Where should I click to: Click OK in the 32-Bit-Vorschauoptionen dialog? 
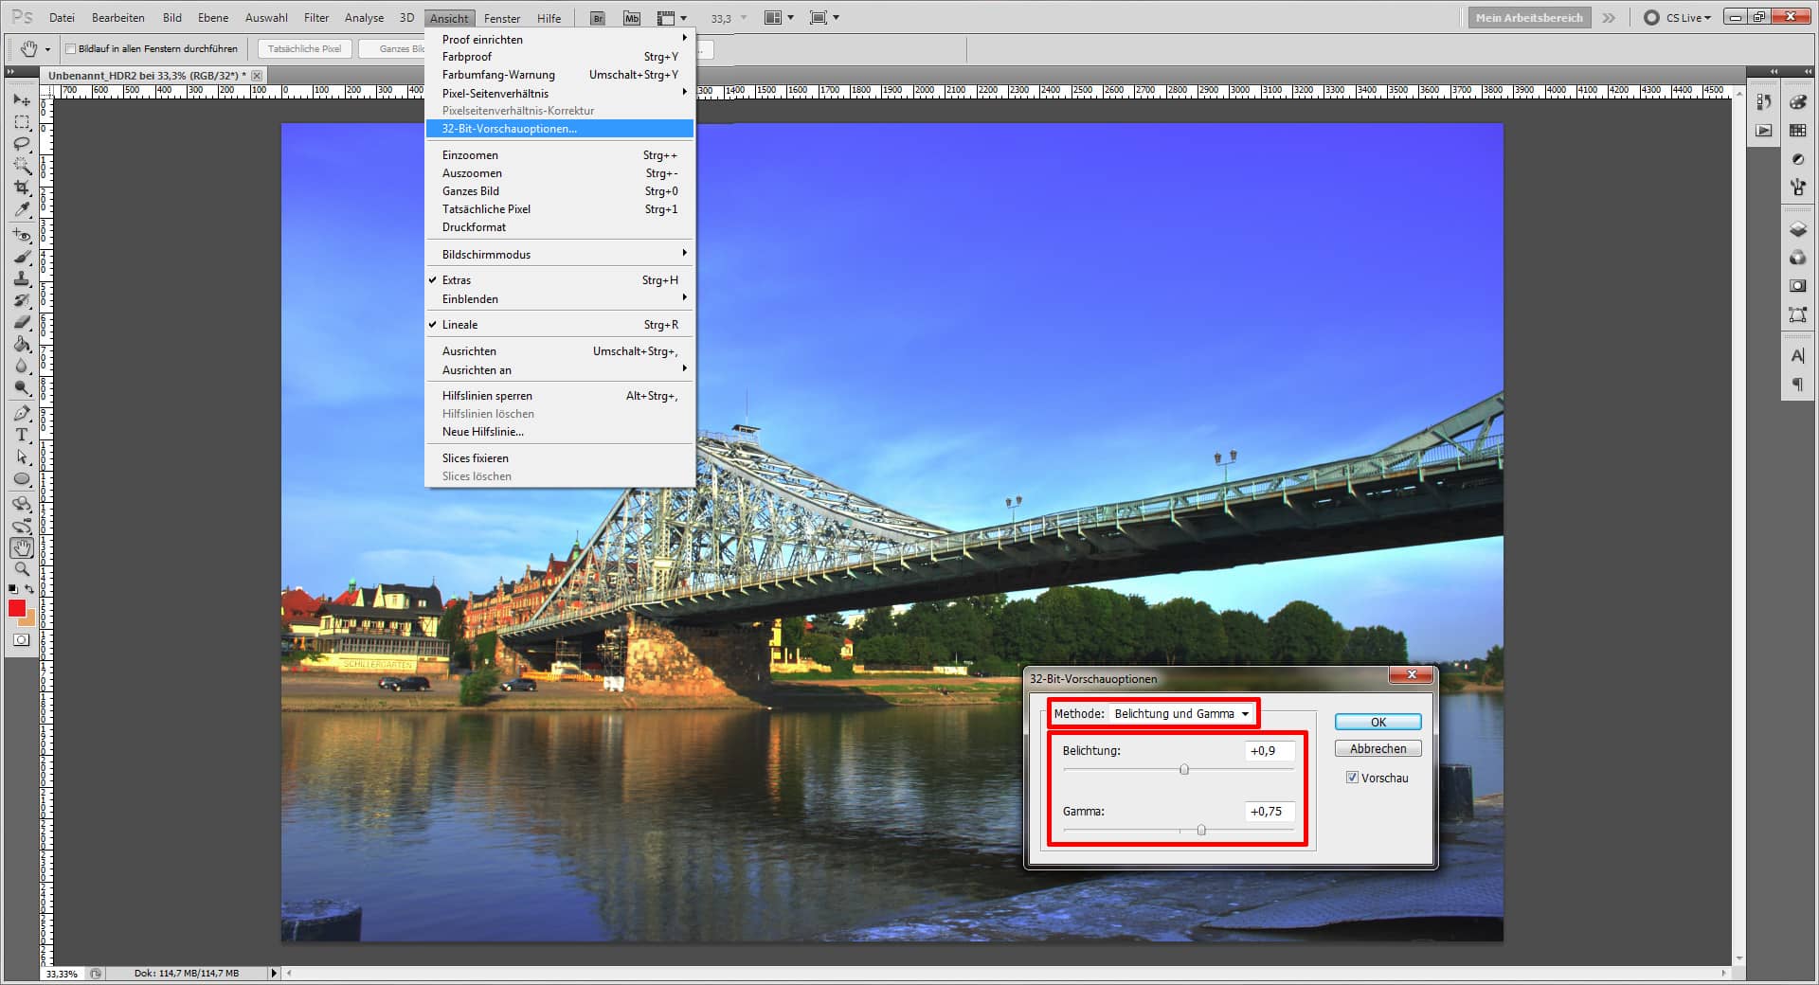coord(1377,721)
